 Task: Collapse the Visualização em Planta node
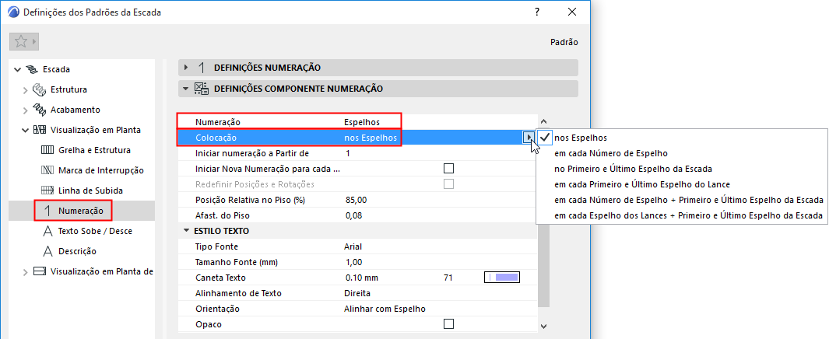pyautogui.click(x=26, y=130)
